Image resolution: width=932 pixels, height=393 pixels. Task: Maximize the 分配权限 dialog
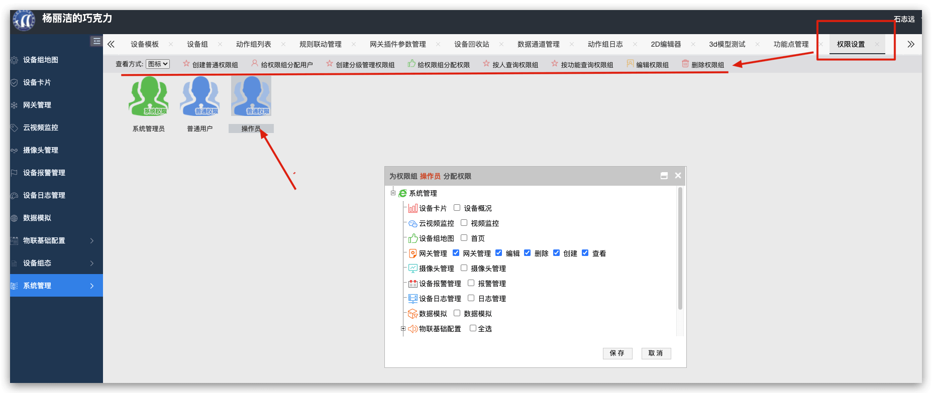coord(664,176)
